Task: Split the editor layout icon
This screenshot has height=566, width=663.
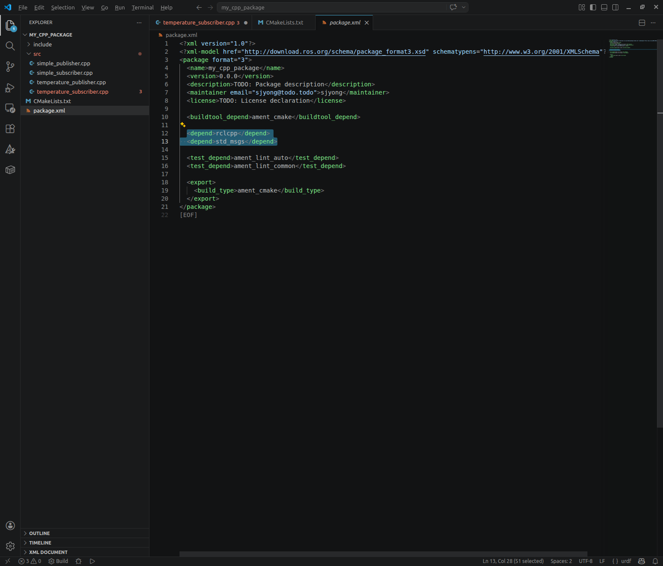Action: click(642, 23)
